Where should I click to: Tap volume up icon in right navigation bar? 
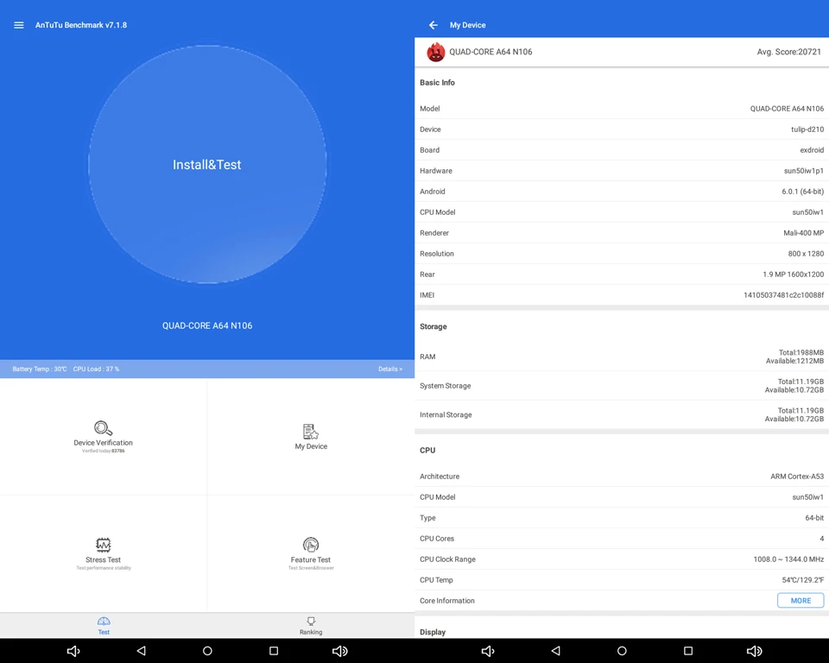[x=755, y=651]
